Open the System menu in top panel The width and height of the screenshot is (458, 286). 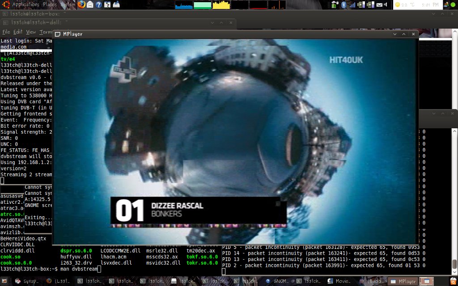[x=68, y=4]
